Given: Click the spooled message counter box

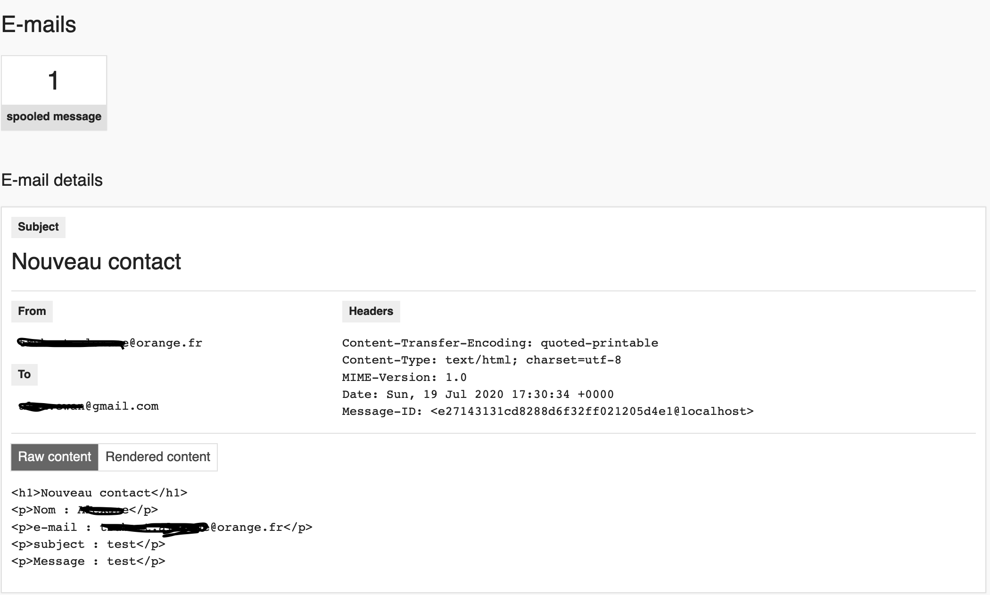Looking at the screenshot, I should (54, 93).
